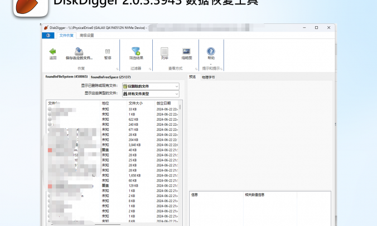Screen dimensions: 377x226
Task: Click the 覆盖 status in the 40 KB row
Action: pos(105,150)
